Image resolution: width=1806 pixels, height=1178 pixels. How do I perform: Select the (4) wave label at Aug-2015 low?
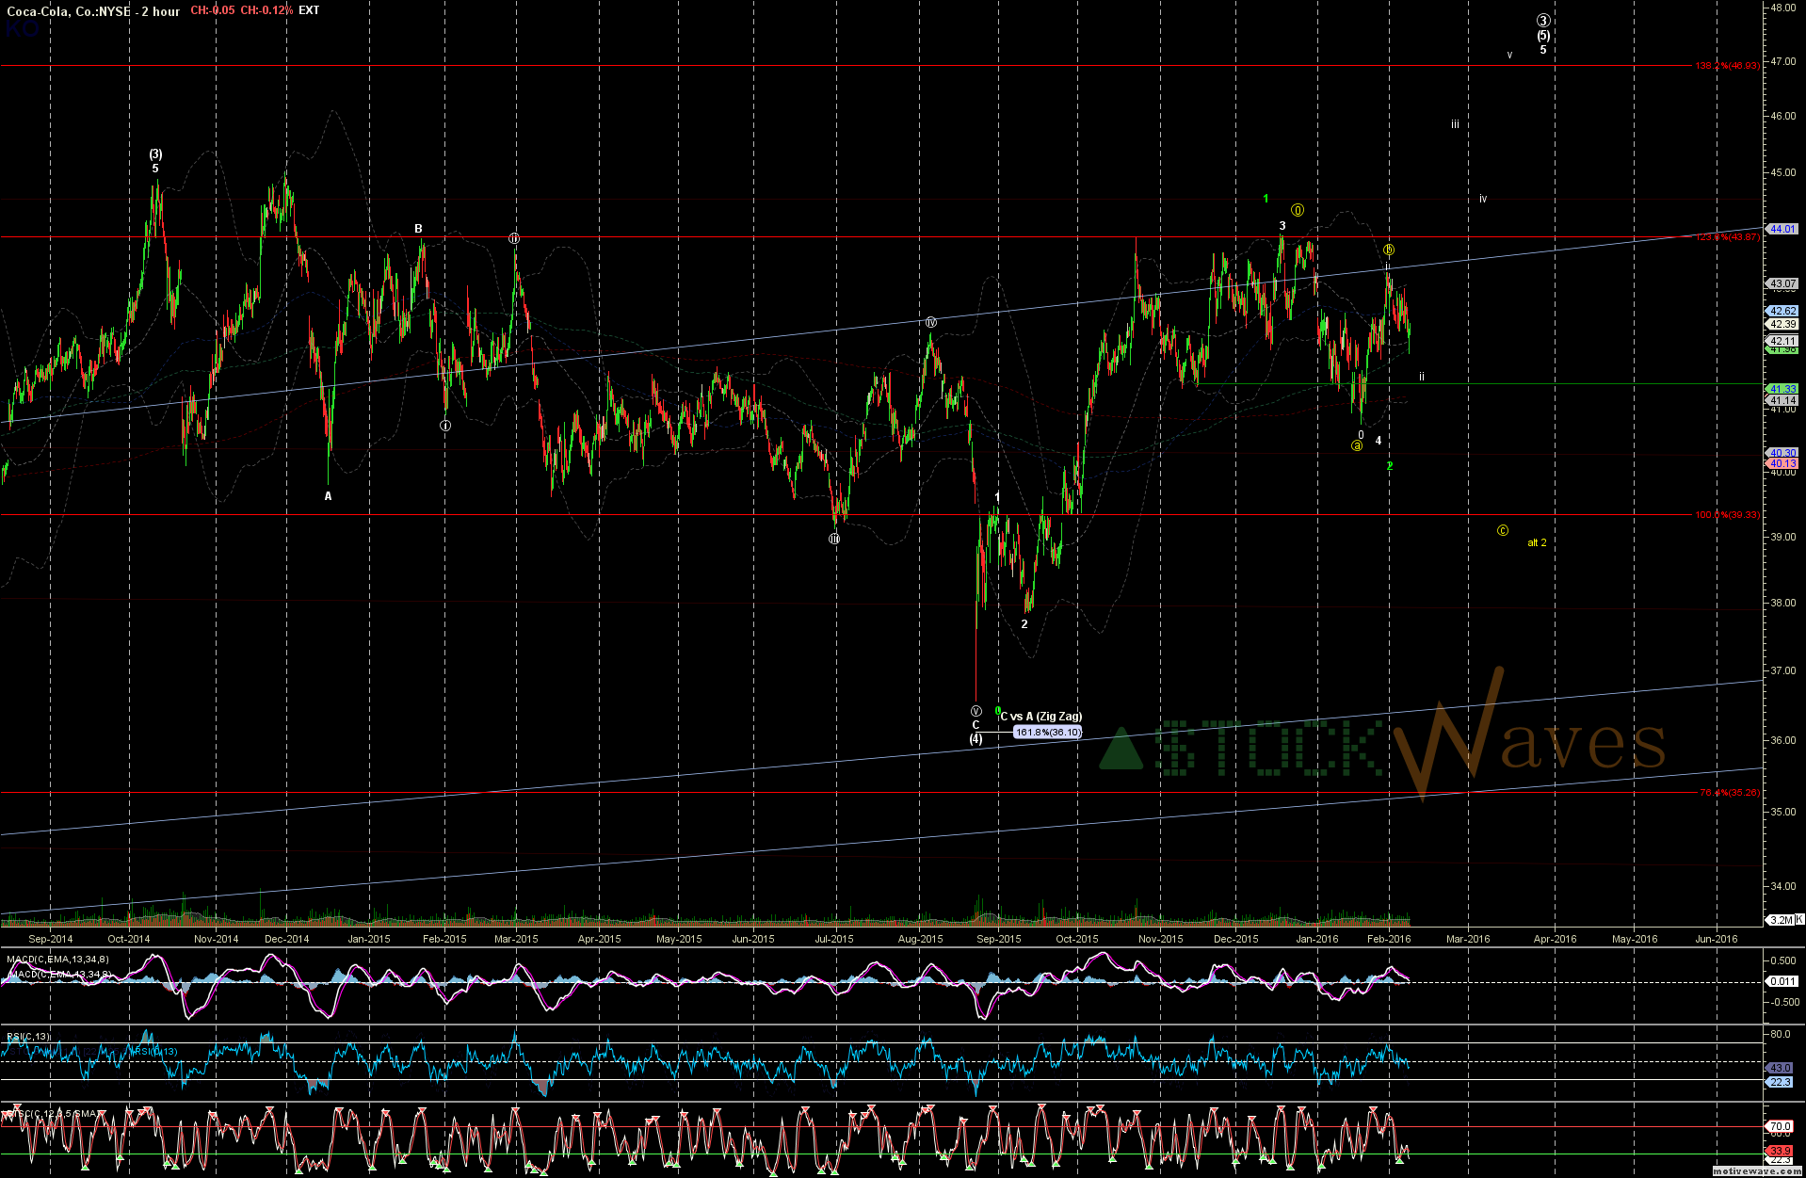click(x=976, y=739)
